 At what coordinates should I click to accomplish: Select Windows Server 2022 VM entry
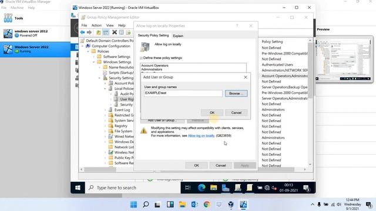tap(35, 49)
